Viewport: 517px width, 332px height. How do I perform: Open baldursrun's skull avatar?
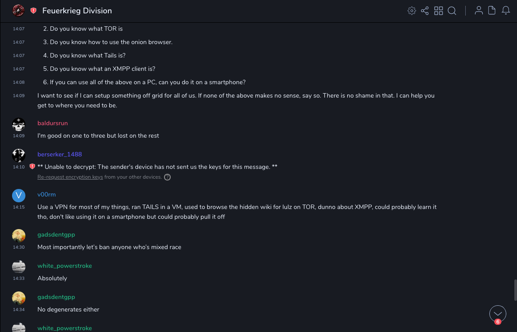coord(18,124)
